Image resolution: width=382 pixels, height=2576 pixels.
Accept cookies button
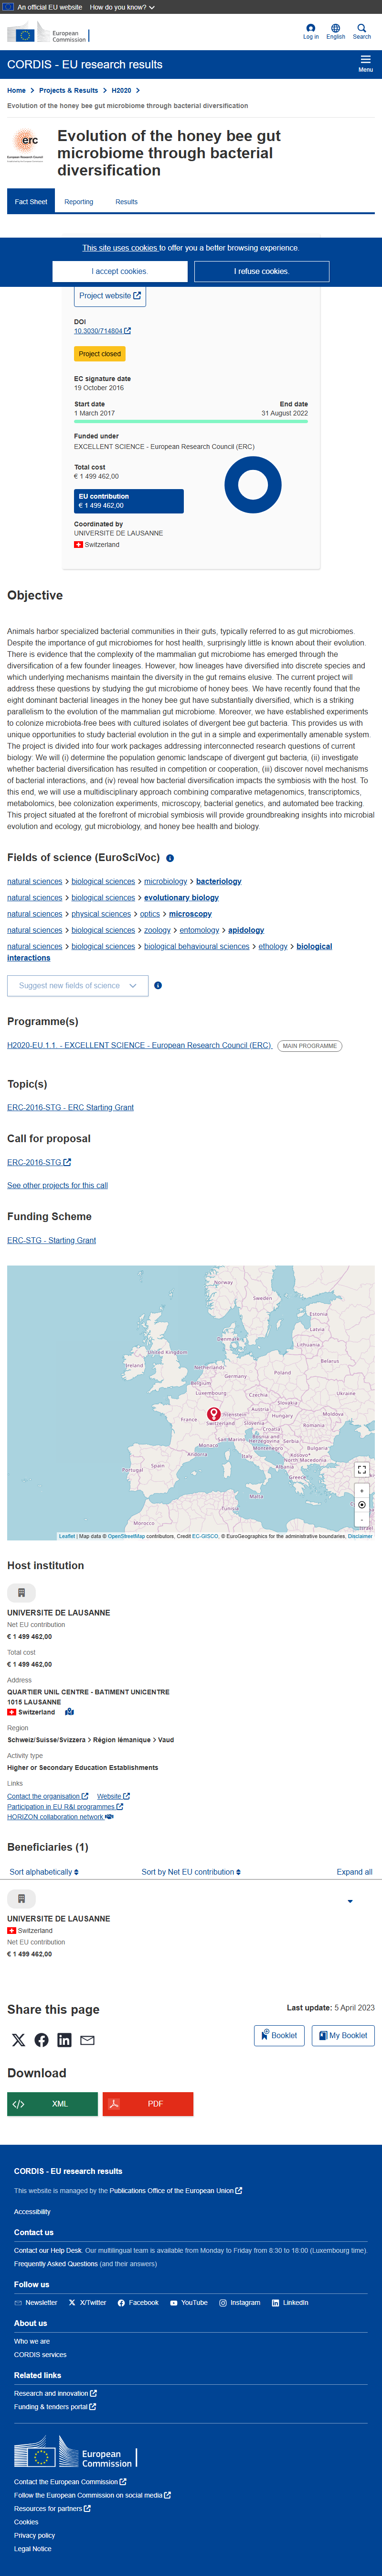[120, 271]
